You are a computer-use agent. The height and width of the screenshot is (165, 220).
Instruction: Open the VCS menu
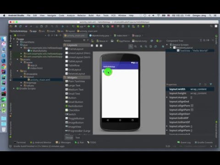click(x=113, y=16)
